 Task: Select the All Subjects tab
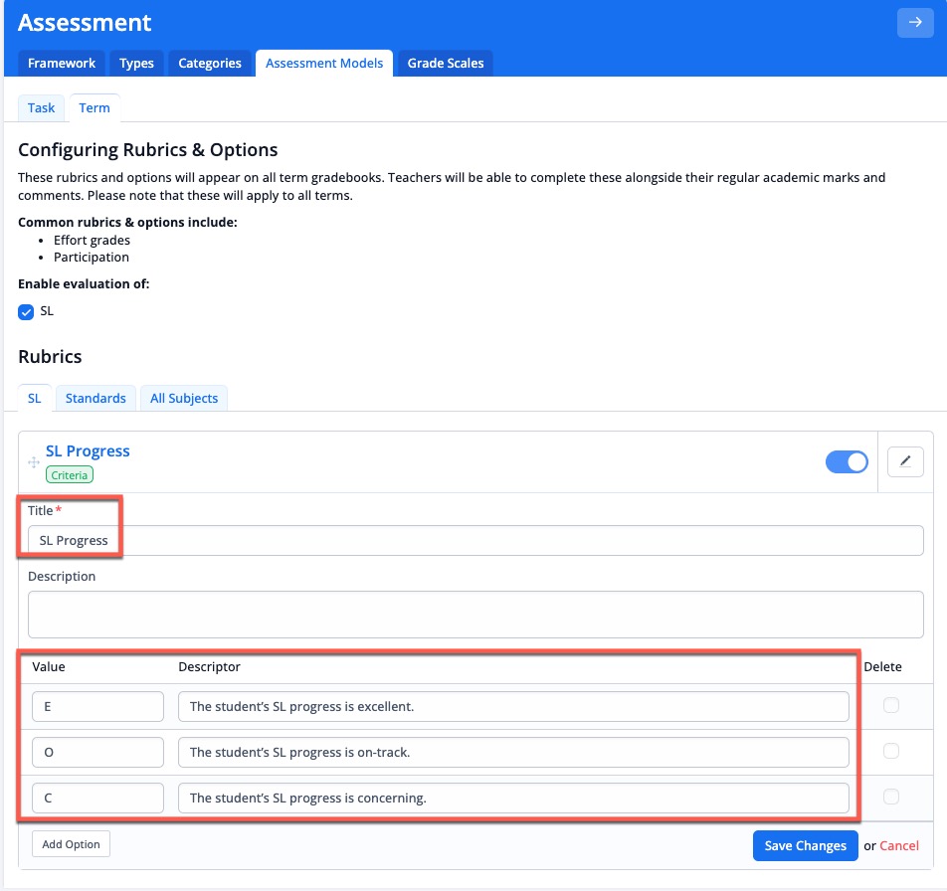point(184,398)
